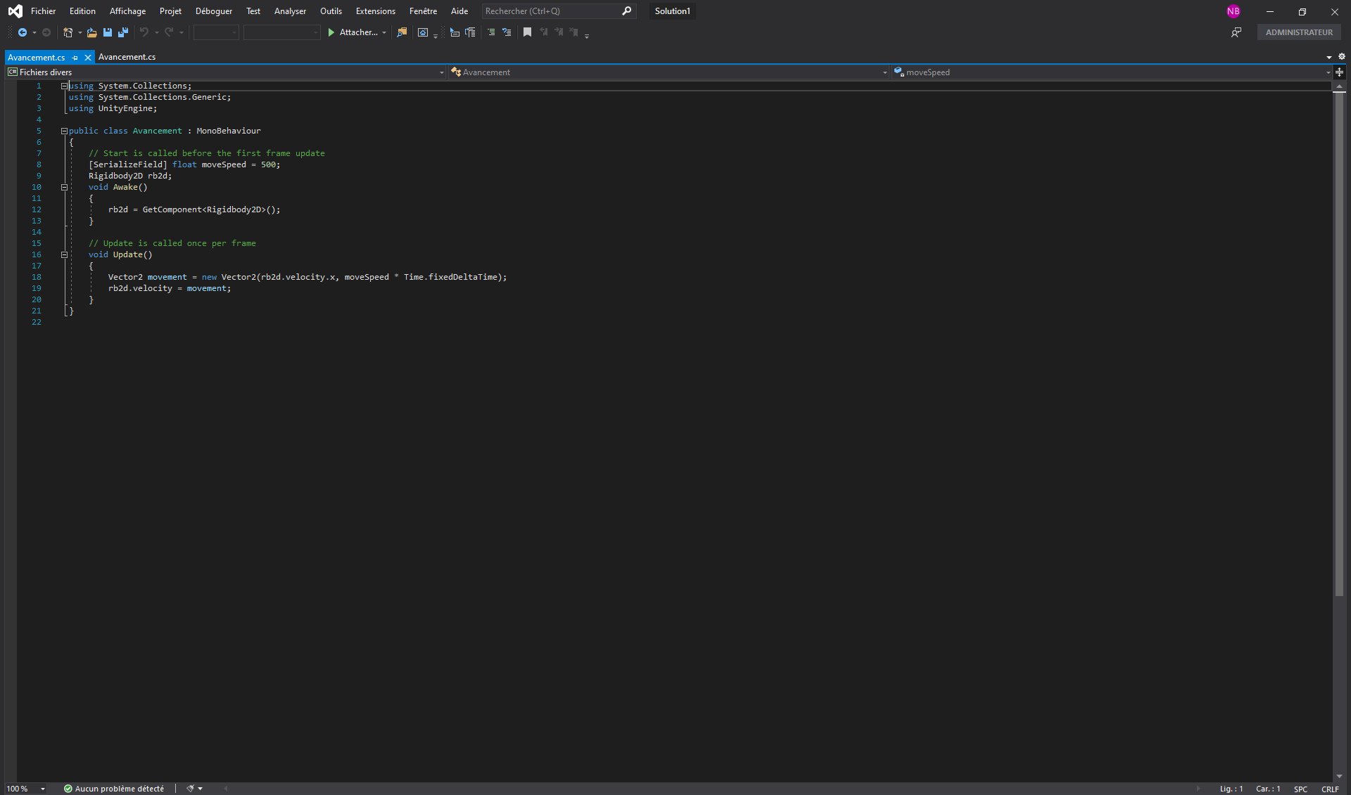1351x795 pixels.
Task: Click the NB account avatar
Action: (1233, 11)
